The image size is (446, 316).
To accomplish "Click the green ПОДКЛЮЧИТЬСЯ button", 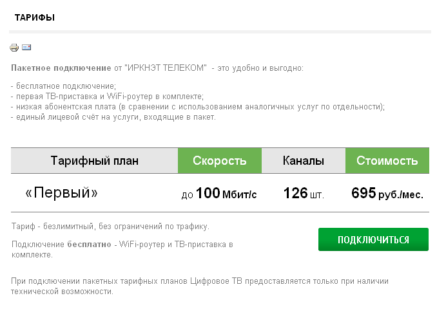I will pos(373,239).
